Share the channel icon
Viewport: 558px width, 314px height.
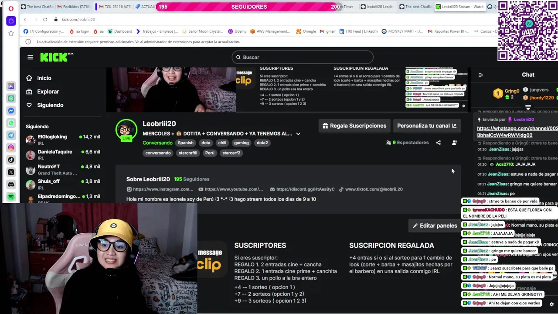click(439, 143)
